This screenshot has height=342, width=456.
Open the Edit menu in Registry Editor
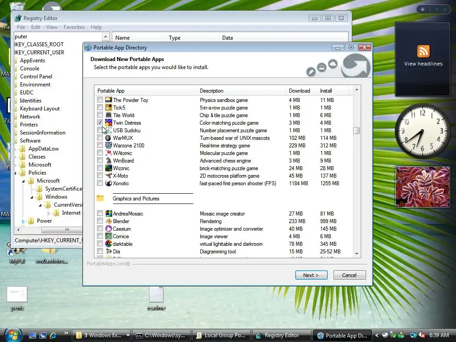coord(36,27)
